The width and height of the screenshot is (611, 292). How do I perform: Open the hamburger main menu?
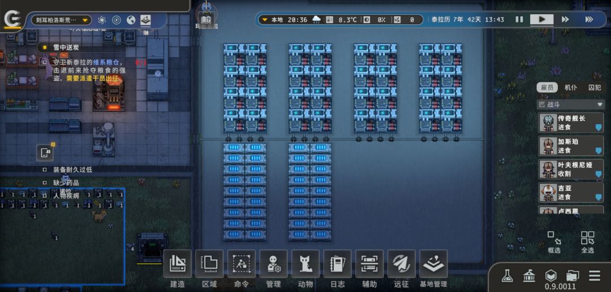click(x=594, y=276)
